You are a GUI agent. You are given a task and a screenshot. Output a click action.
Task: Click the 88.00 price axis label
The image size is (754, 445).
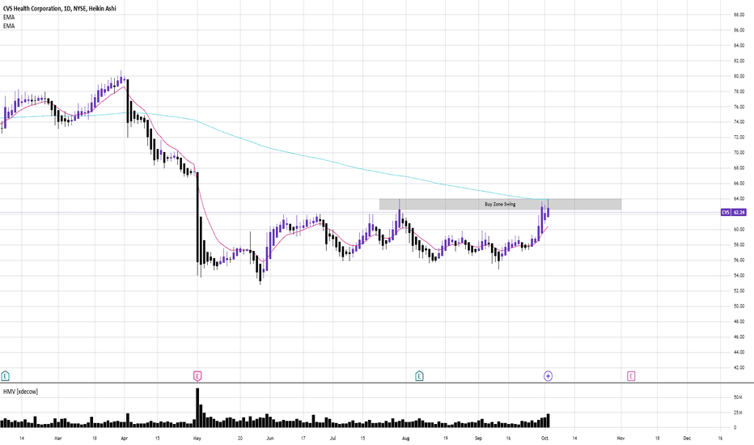click(739, 15)
